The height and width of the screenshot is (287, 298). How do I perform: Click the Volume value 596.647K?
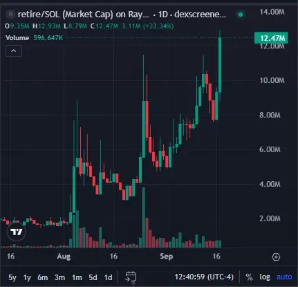tap(48, 38)
